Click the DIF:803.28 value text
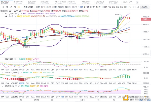Screen dimensions: 151x102 pos(27,72)
